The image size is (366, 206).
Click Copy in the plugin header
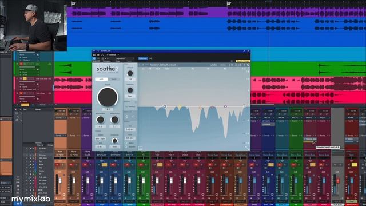tap(118, 61)
